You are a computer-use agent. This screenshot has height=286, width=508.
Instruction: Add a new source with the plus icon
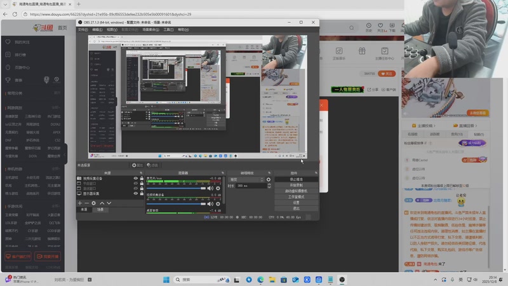pos(79,203)
